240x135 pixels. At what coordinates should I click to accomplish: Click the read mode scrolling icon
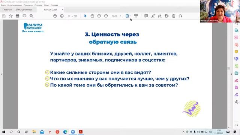pos(136,16)
